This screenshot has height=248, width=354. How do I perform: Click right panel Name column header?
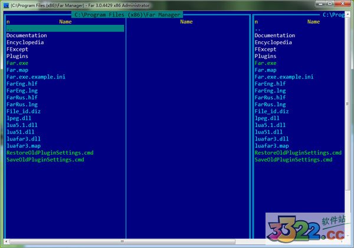314,22
